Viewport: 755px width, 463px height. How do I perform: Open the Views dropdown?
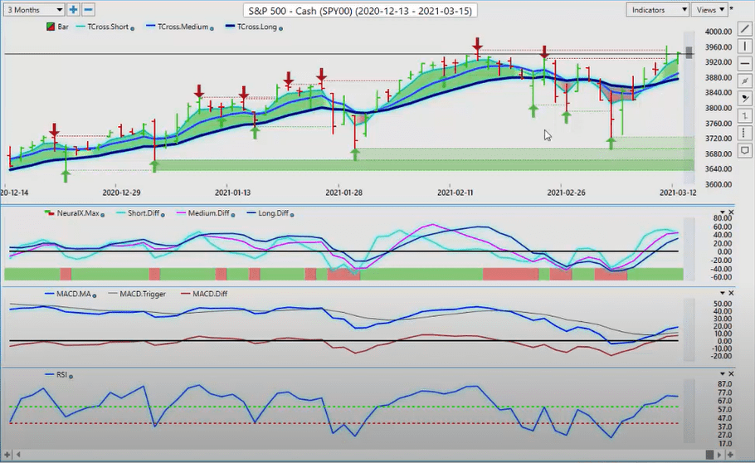point(709,10)
